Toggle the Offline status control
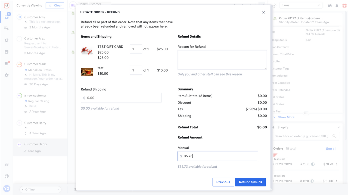 point(40,189)
